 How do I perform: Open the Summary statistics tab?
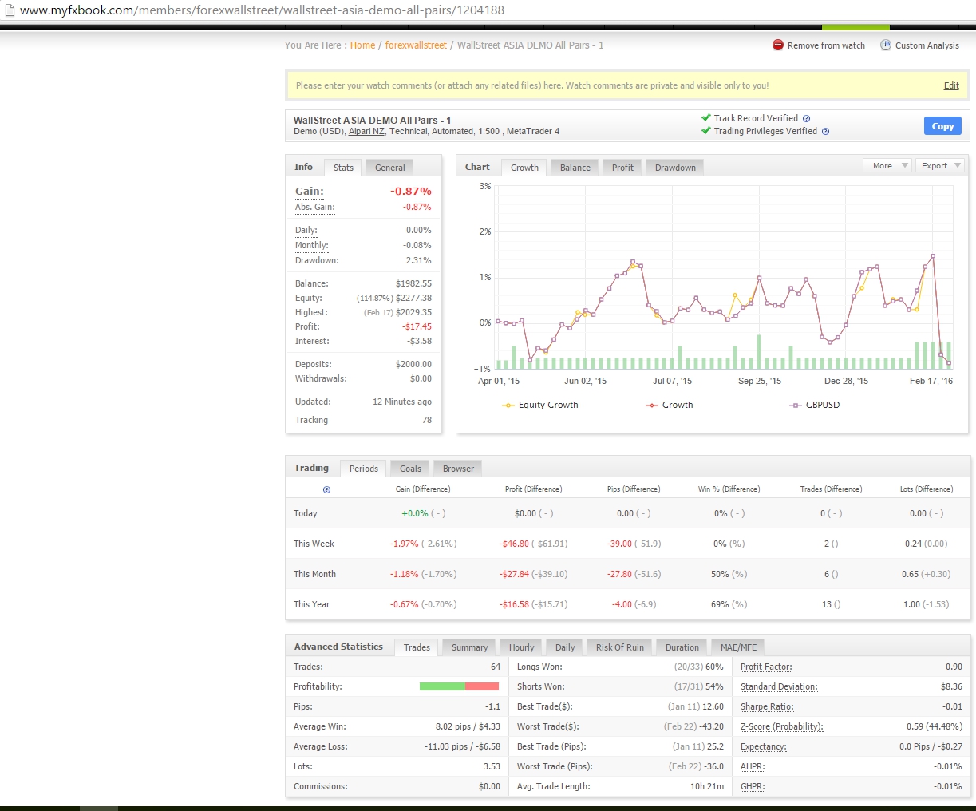(469, 647)
